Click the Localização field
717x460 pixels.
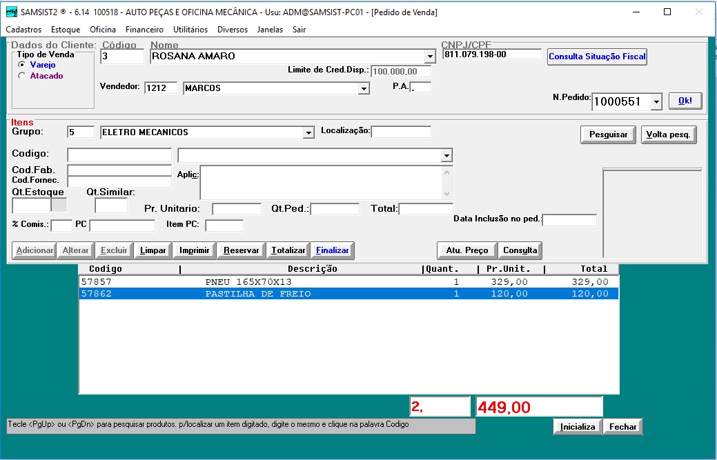[x=401, y=132]
